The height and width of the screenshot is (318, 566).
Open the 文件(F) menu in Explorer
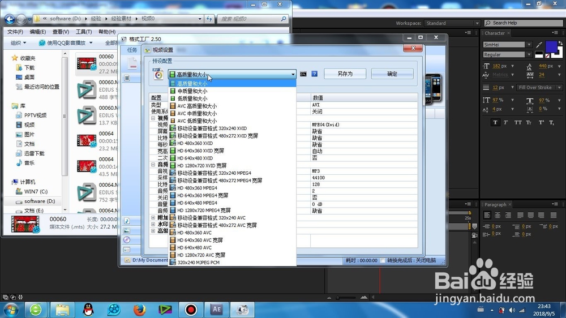(x=15, y=32)
